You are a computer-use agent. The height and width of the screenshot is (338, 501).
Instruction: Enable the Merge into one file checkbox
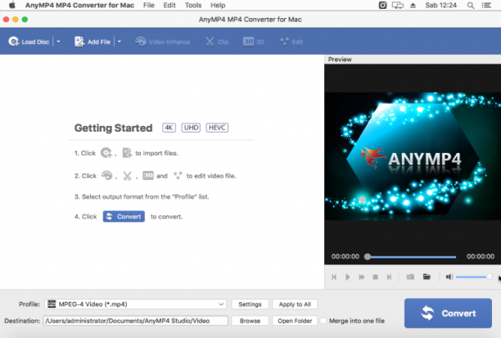[323, 321]
